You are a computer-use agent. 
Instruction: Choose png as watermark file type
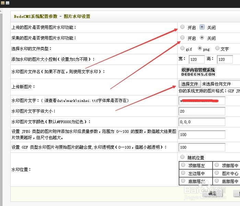tap(200, 48)
